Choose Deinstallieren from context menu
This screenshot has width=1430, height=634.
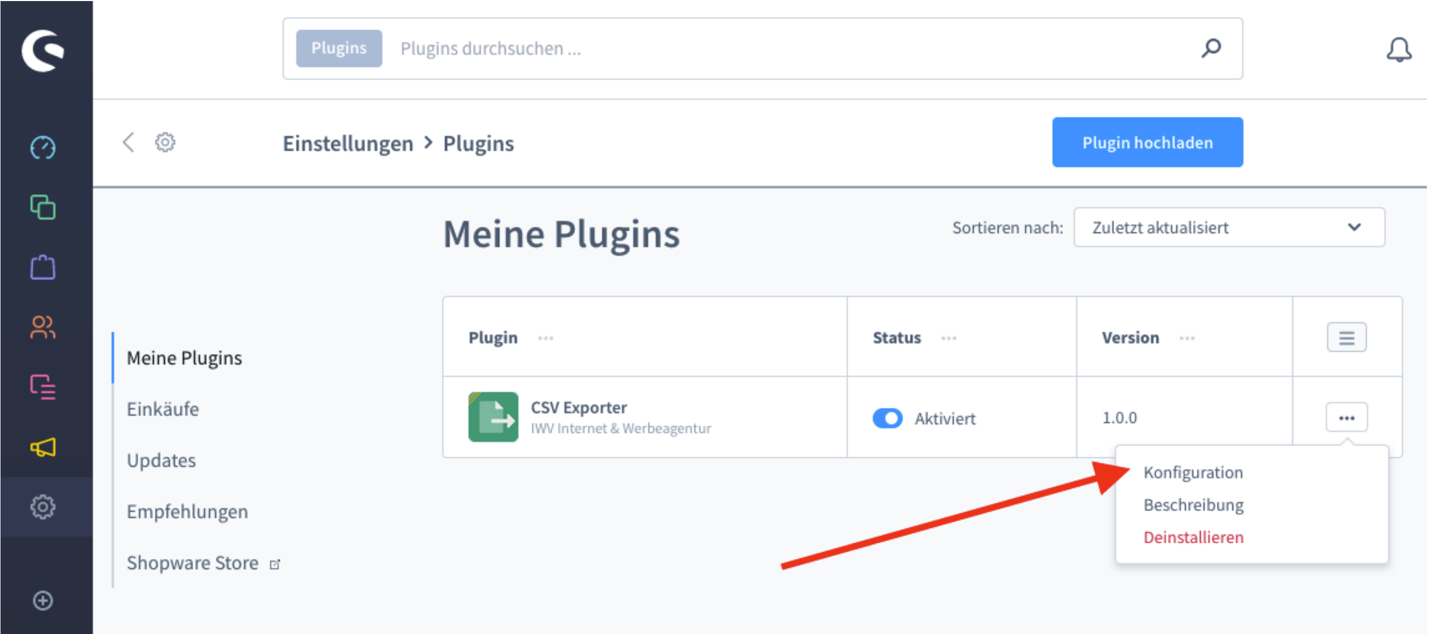click(x=1193, y=537)
